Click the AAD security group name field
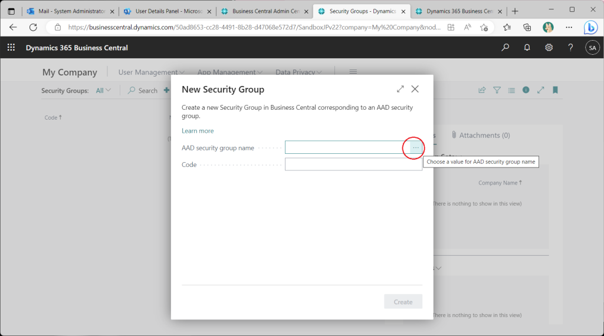This screenshot has width=604, height=336. pyautogui.click(x=348, y=147)
